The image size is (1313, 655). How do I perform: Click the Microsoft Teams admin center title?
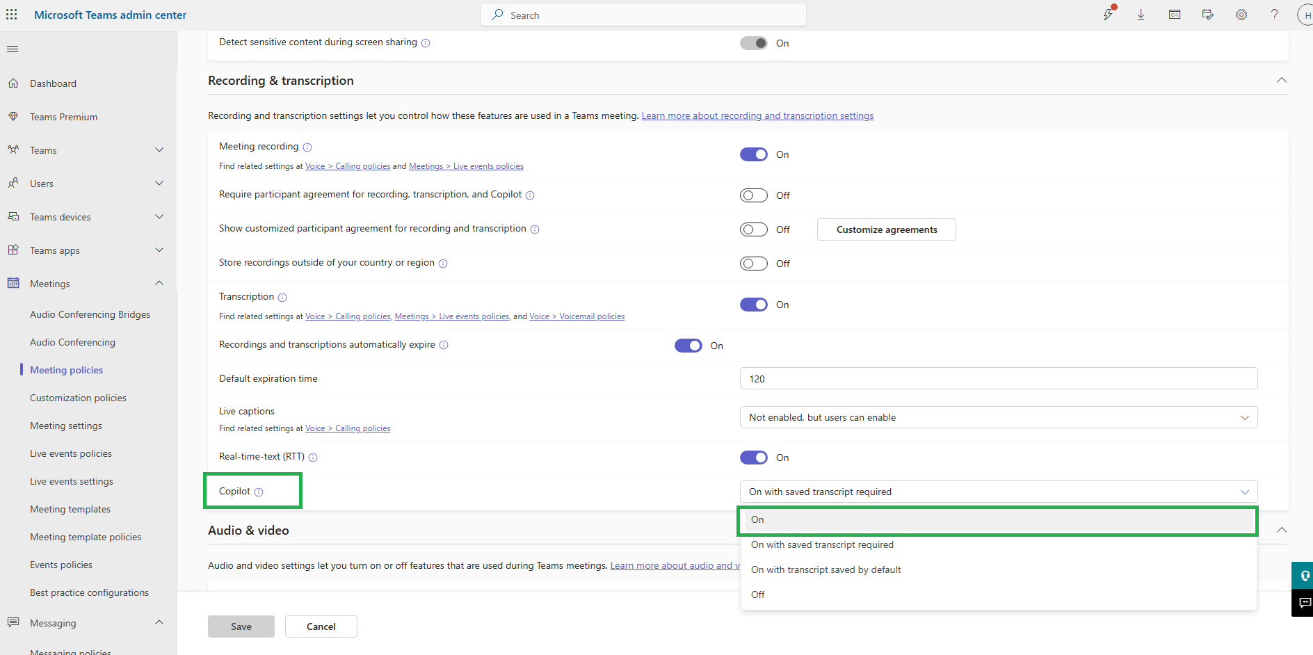click(x=111, y=15)
